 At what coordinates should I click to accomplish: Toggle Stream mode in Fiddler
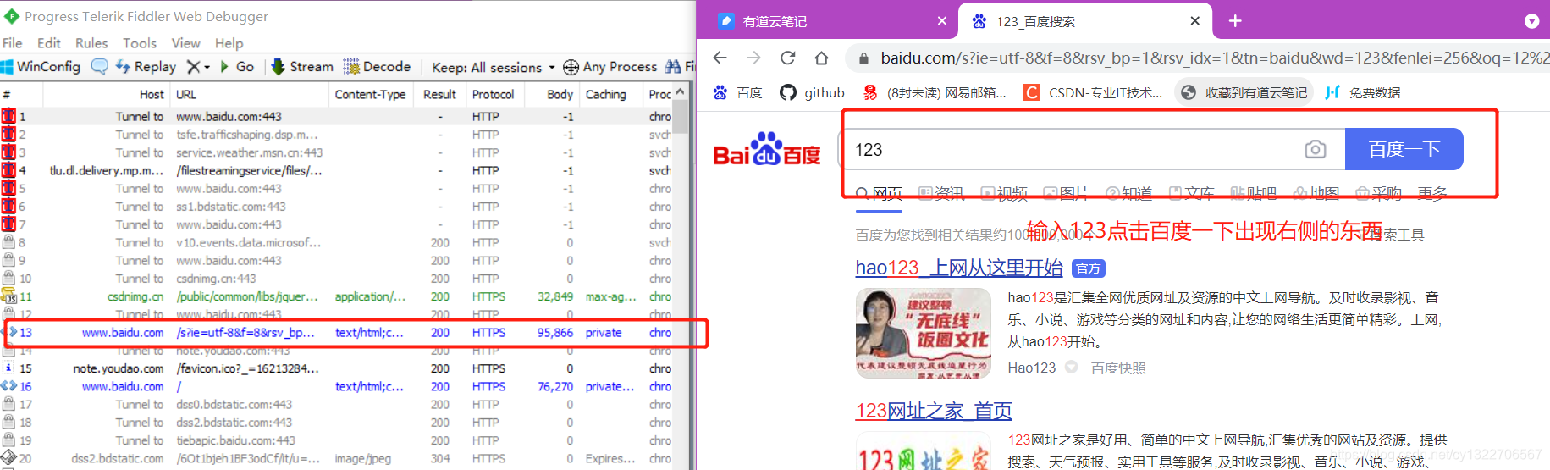pos(302,66)
